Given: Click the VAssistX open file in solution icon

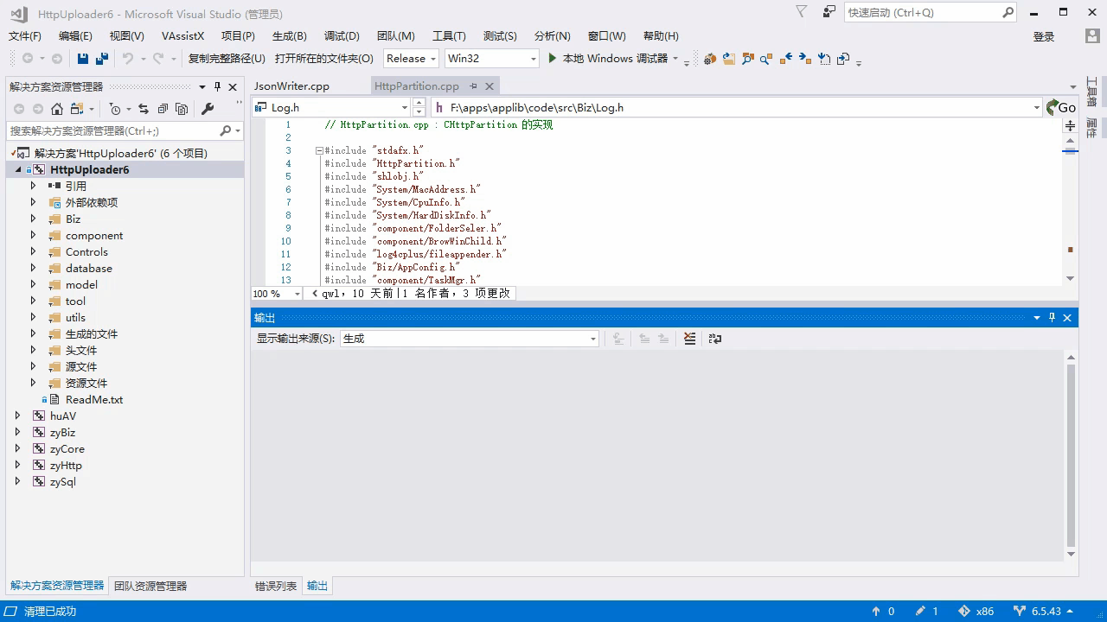Looking at the screenshot, I should click(x=729, y=59).
